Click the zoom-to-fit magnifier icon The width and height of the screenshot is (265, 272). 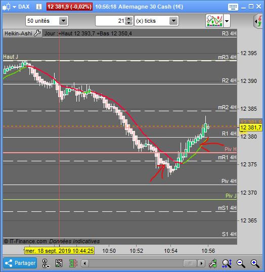[227, 263]
